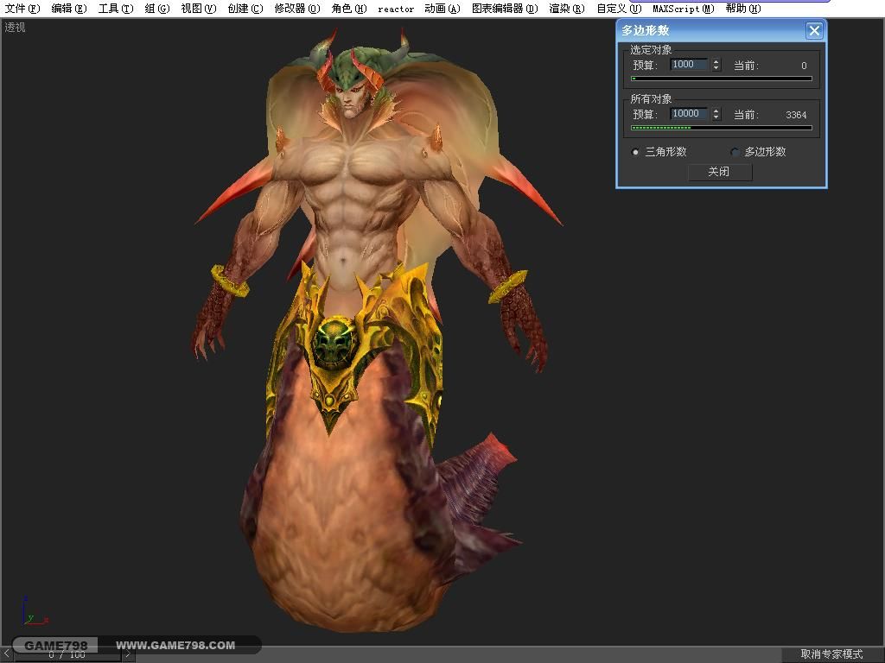Click the time slider previous-frame arrow
The height and width of the screenshot is (663, 885).
coord(6,654)
